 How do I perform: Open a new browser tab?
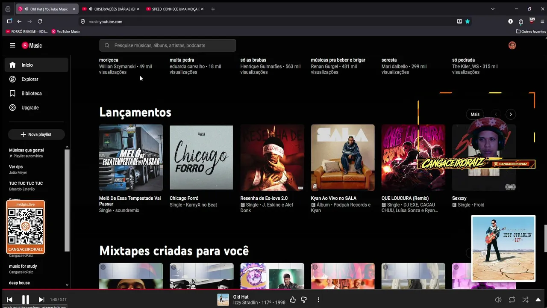point(213,9)
